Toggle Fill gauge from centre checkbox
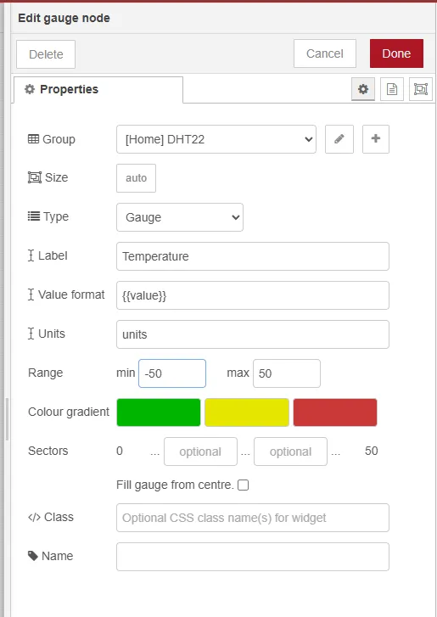The width and height of the screenshot is (437, 617). coord(243,485)
